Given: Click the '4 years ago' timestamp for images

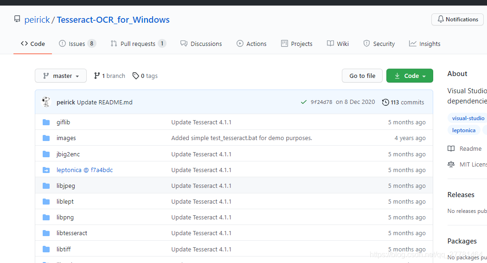Looking at the screenshot, I should point(410,138).
